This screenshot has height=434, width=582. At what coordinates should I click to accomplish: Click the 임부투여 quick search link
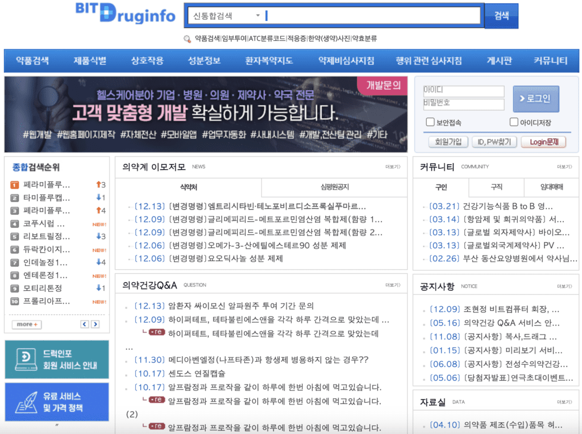pos(234,39)
